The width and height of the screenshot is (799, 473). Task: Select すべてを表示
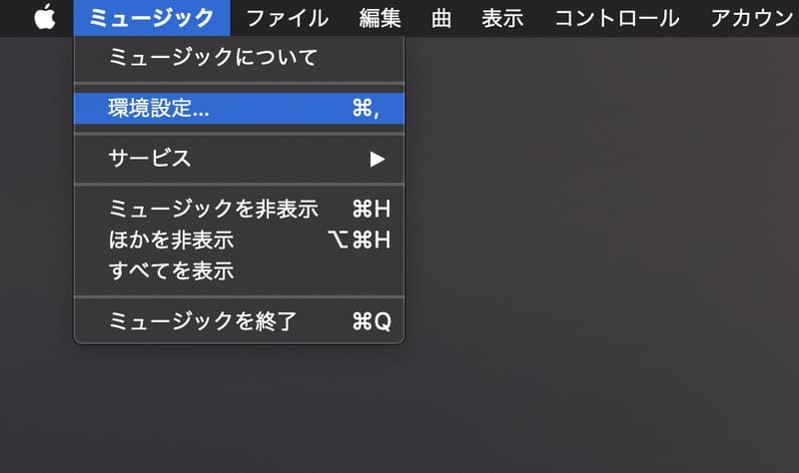pos(239,270)
